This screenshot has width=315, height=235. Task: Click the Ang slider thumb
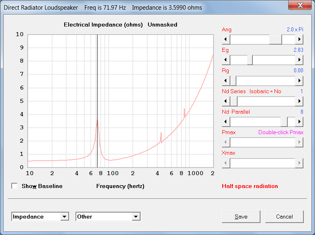click(x=275, y=39)
